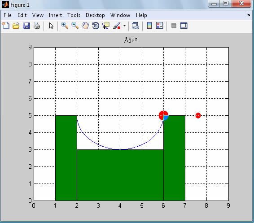This screenshot has width=254, height=223.
Task: Print the figure with the printer icon
Action: (37, 26)
